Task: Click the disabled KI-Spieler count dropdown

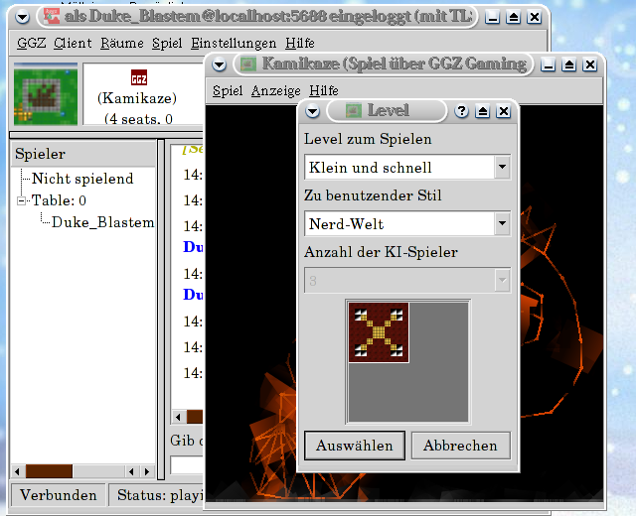Action: [x=407, y=280]
